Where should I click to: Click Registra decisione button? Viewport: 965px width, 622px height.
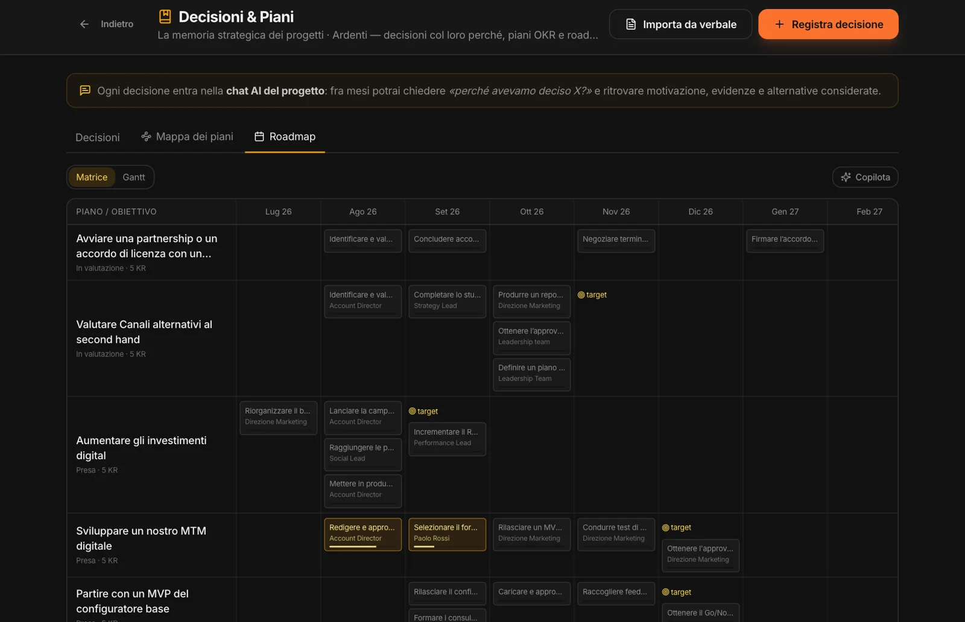click(x=828, y=24)
